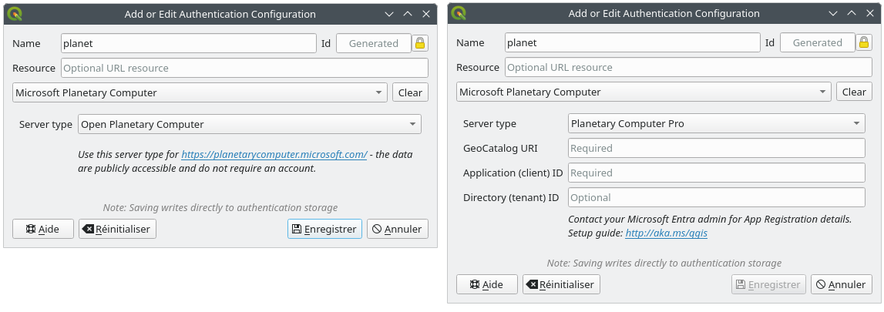This screenshot has height=312, width=884.
Task: Open the Open Planetary Computer server type dropdown
Action: pyautogui.click(x=250, y=125)
